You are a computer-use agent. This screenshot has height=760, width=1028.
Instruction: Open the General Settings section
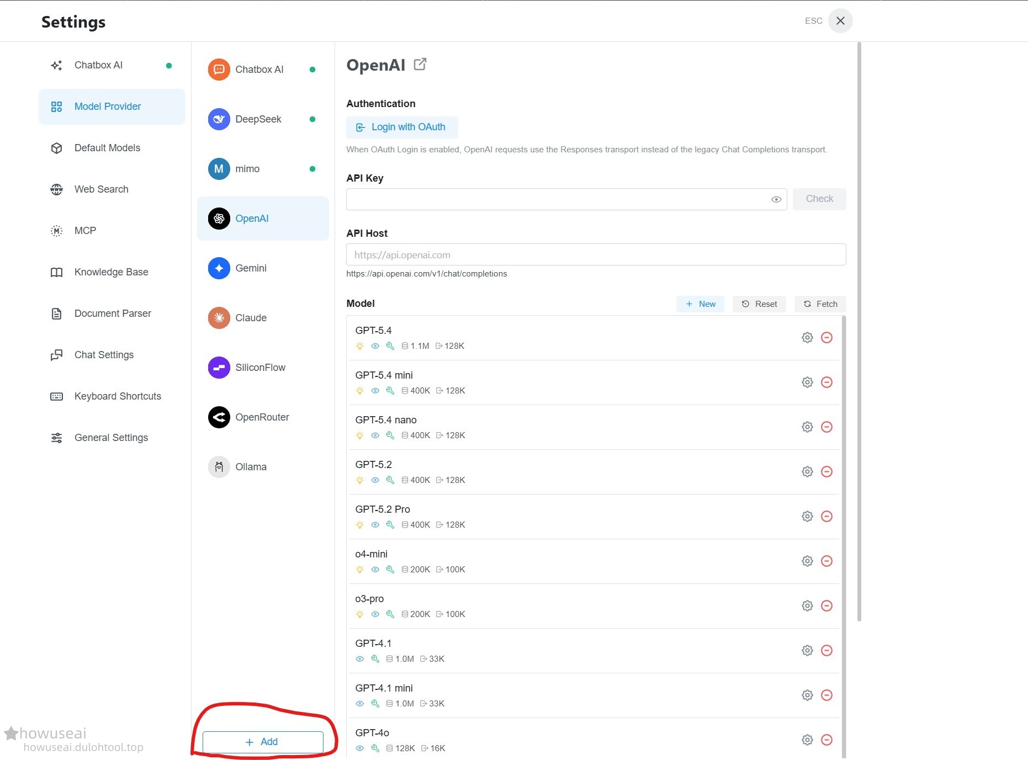112,438
